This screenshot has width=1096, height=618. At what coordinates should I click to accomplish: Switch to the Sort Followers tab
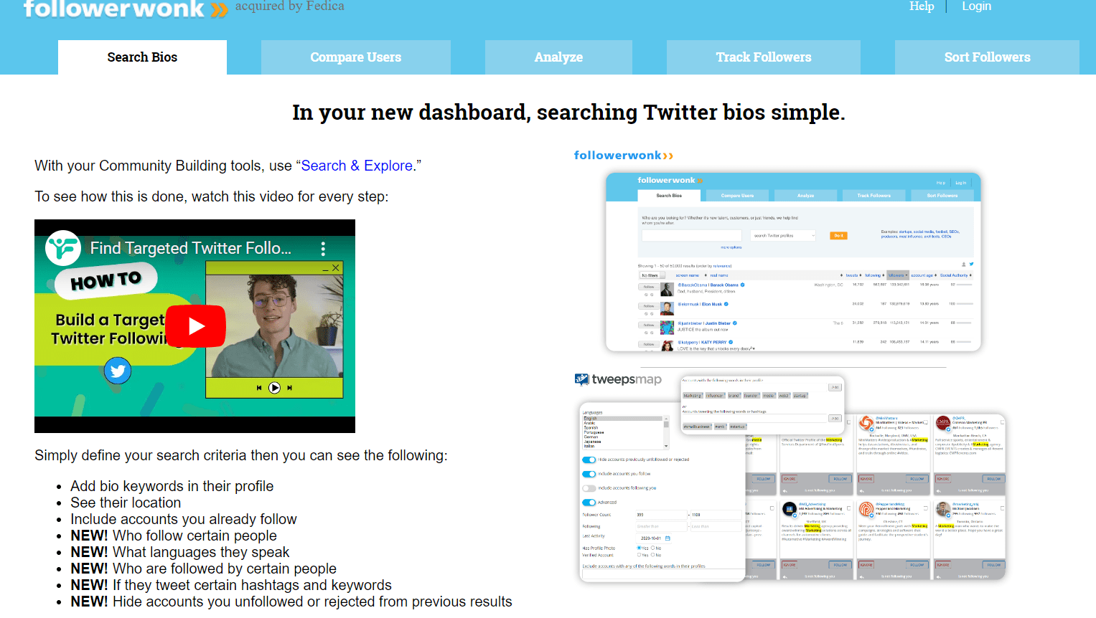987,57
